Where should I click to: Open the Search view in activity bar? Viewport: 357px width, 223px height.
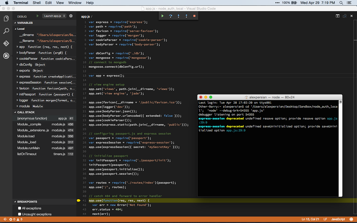pos(6,31)
